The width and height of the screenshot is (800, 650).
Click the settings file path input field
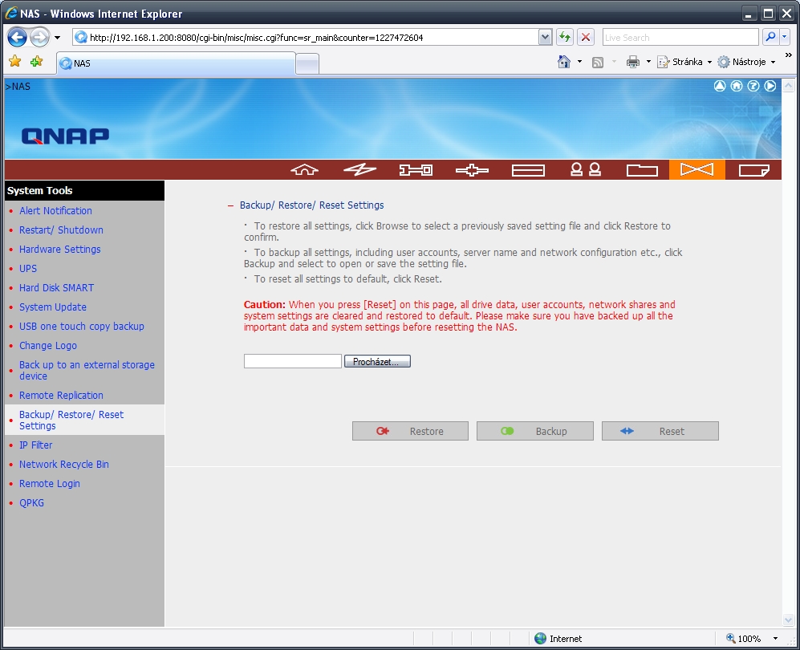click(292, 361)
